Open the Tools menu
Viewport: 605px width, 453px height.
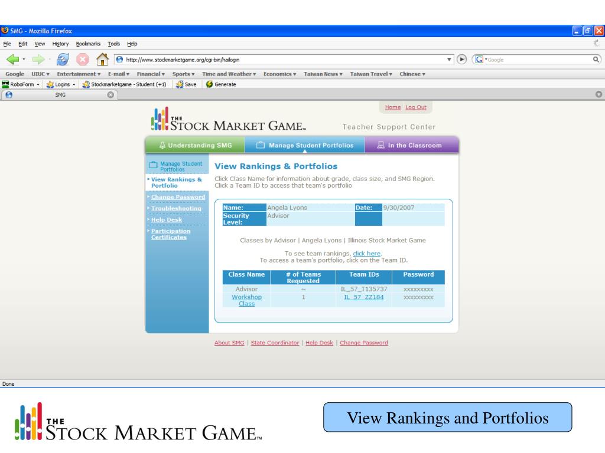113,44
